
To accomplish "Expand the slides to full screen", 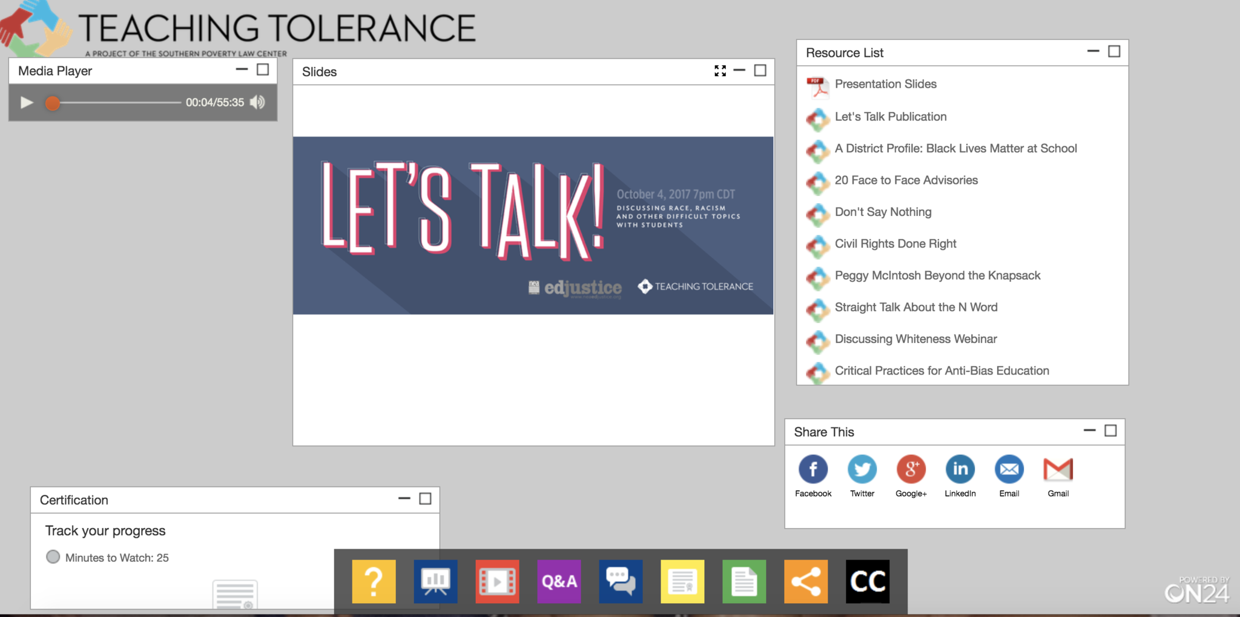I will click(720, 71).
